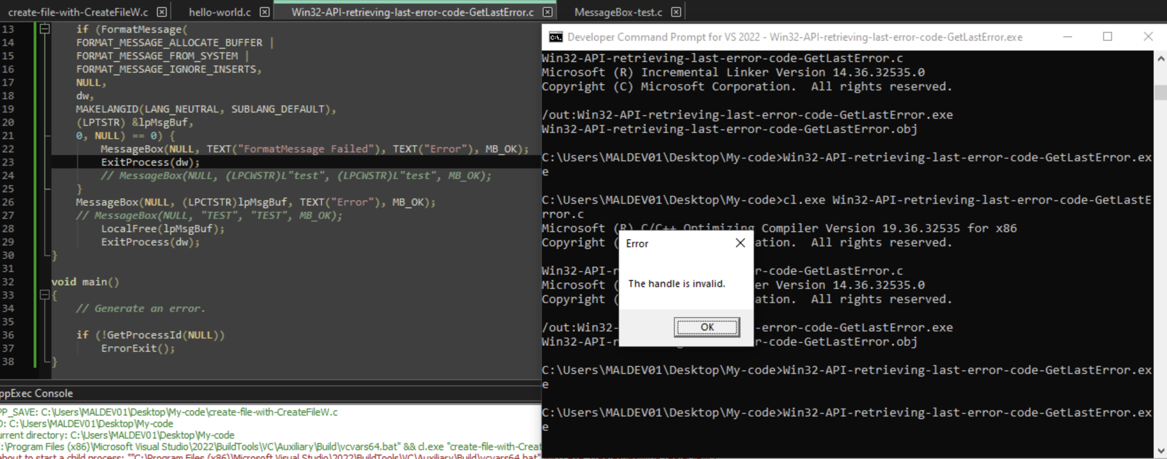Dismiss the Error dialog with its X
The image size is (1167, 459).
[740, 243]
